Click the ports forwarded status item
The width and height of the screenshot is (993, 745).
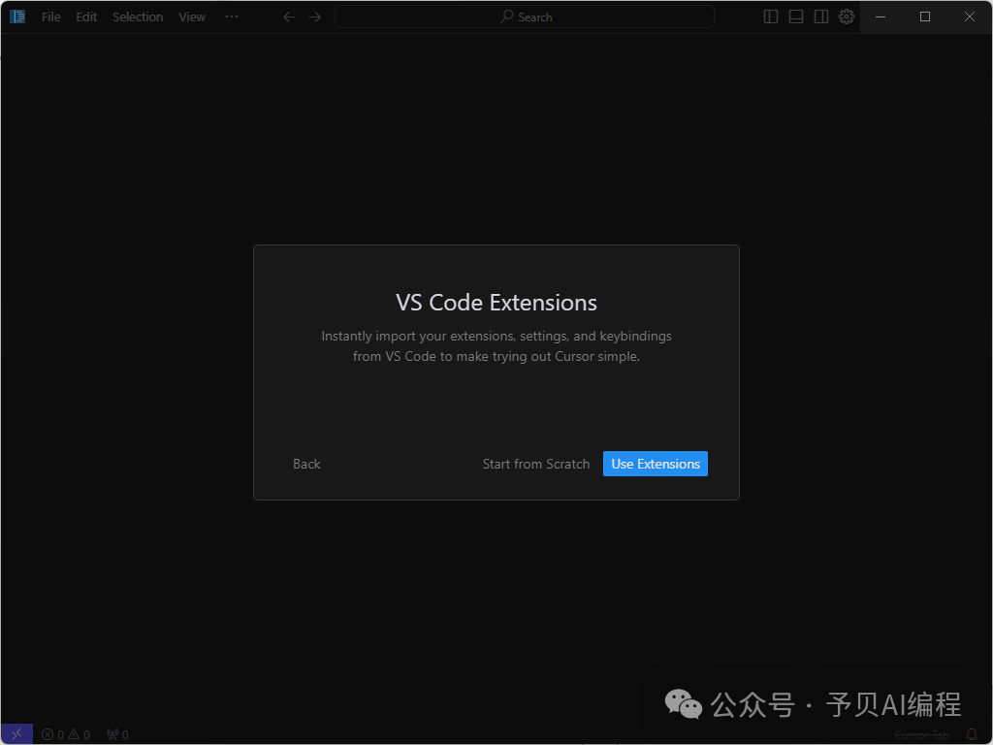[x=117, y=735]
